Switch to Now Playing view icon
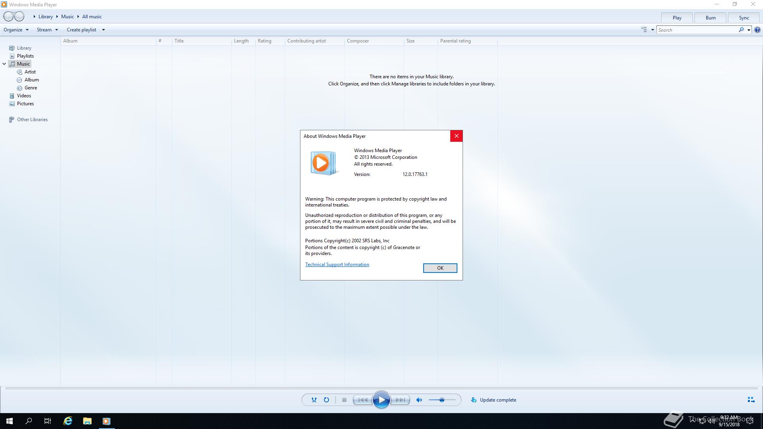The height and width of the screenshot is (429, 763). pos(751,400)
